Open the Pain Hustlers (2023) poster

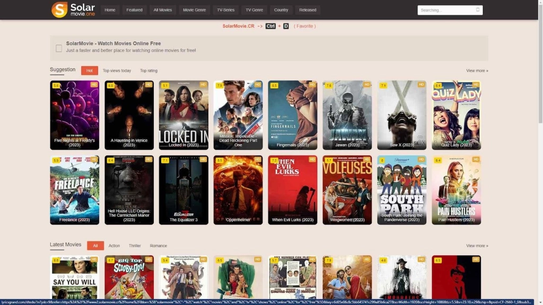[457, 190]
